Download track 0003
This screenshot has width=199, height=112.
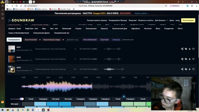[x=190, y=69]
